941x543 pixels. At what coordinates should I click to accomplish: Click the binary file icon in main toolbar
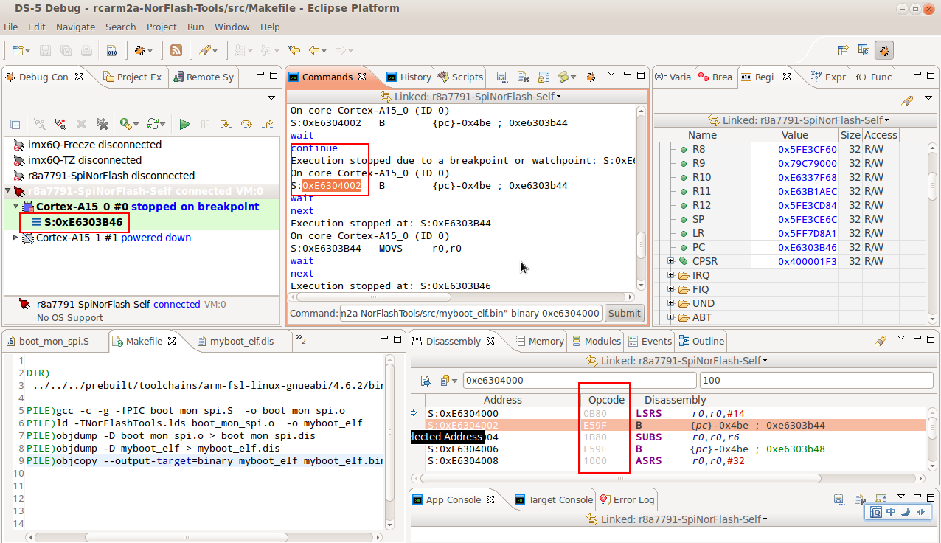(x=111, y=50)
